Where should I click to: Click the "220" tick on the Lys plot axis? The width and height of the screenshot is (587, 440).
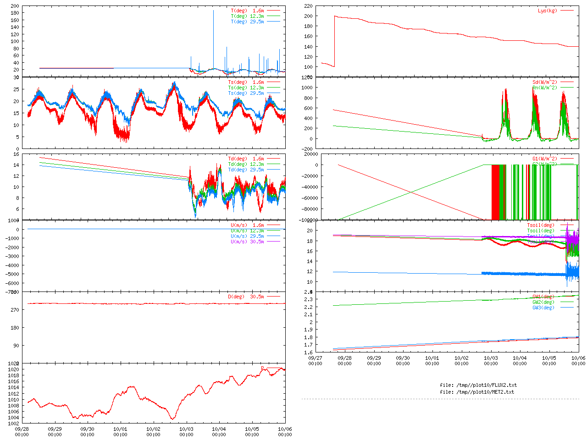click(308, 6)
